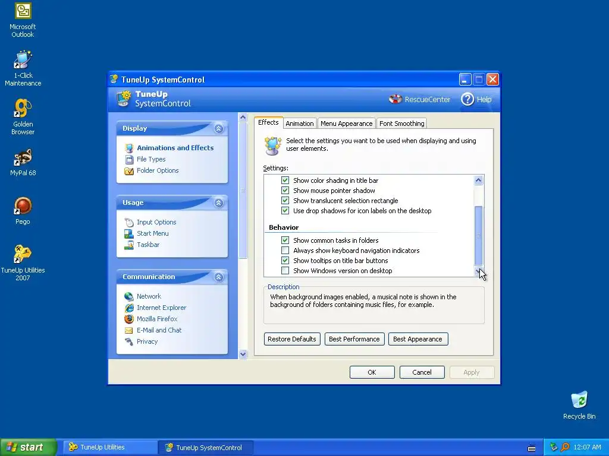Uncheck Show common tasks in folders
Image resolution: width=609 pixels, height=456 pixels.
(285, 240)
